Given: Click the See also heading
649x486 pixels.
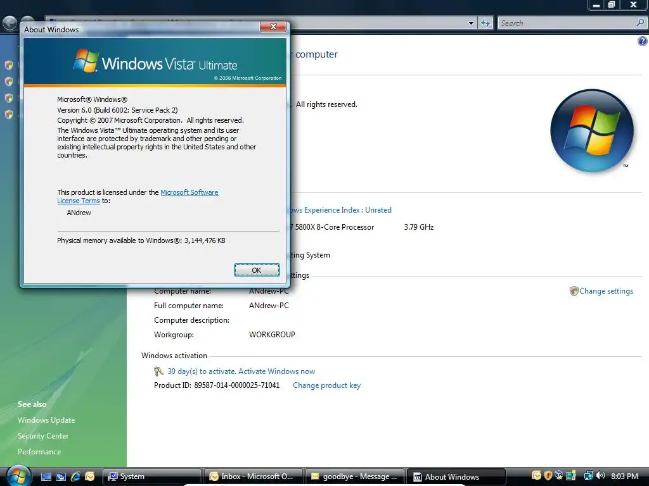Looking at the screenshot, I should [32, 404].
